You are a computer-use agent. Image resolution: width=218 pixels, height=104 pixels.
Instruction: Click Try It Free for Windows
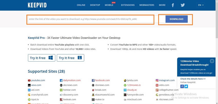(42, 58)
